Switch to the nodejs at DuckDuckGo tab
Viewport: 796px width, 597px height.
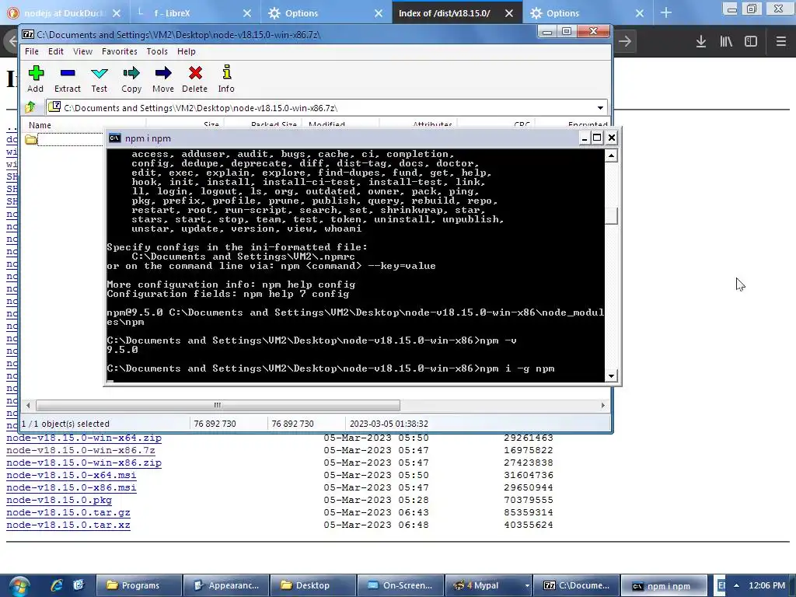pyautogui.click(x=65, y=13)
